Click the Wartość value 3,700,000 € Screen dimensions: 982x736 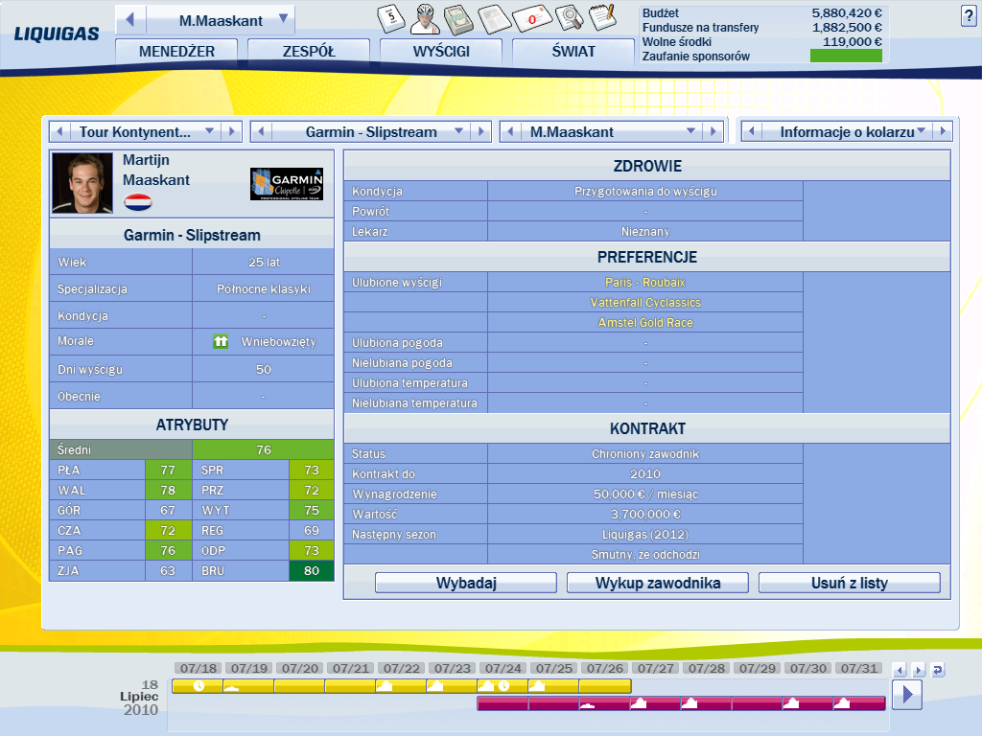click(x=645, y=514)
